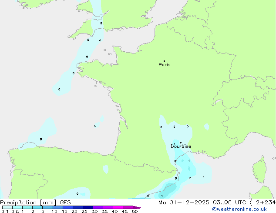276x213 pixels.
Task: Click the legend value 10
Action: [x=54, y=211]
